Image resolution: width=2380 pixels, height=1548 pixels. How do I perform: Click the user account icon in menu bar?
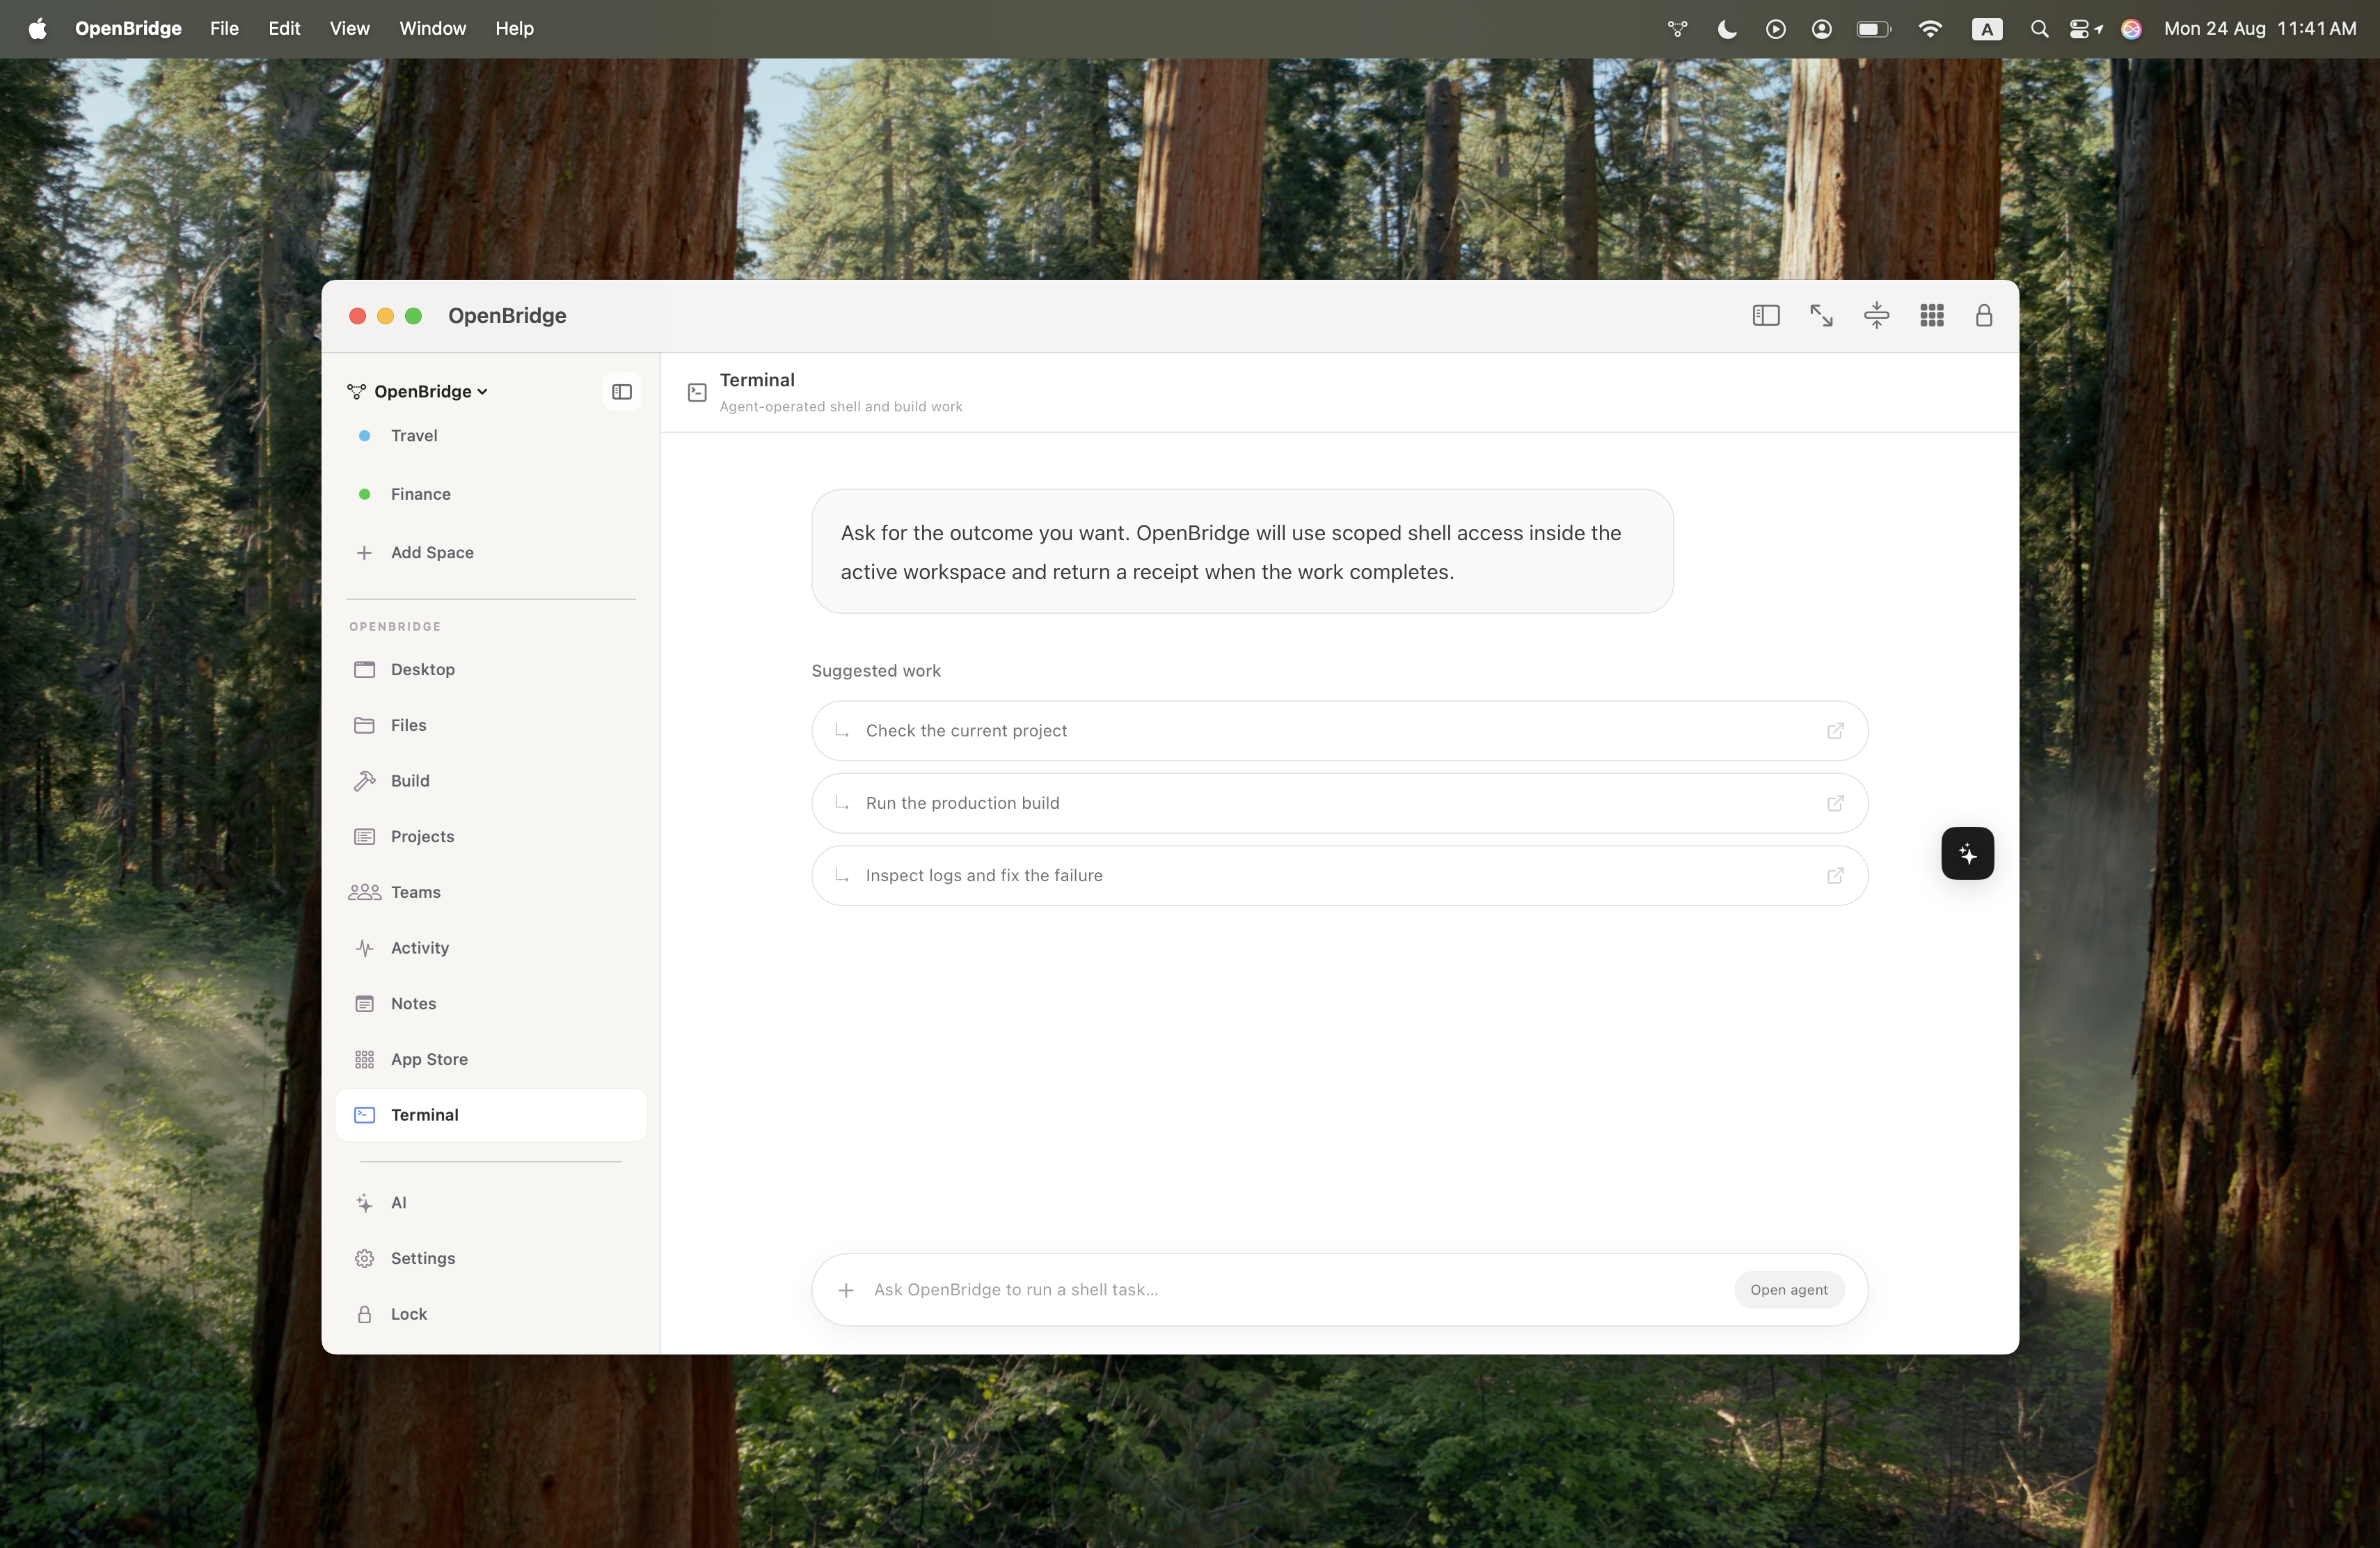1821,29
